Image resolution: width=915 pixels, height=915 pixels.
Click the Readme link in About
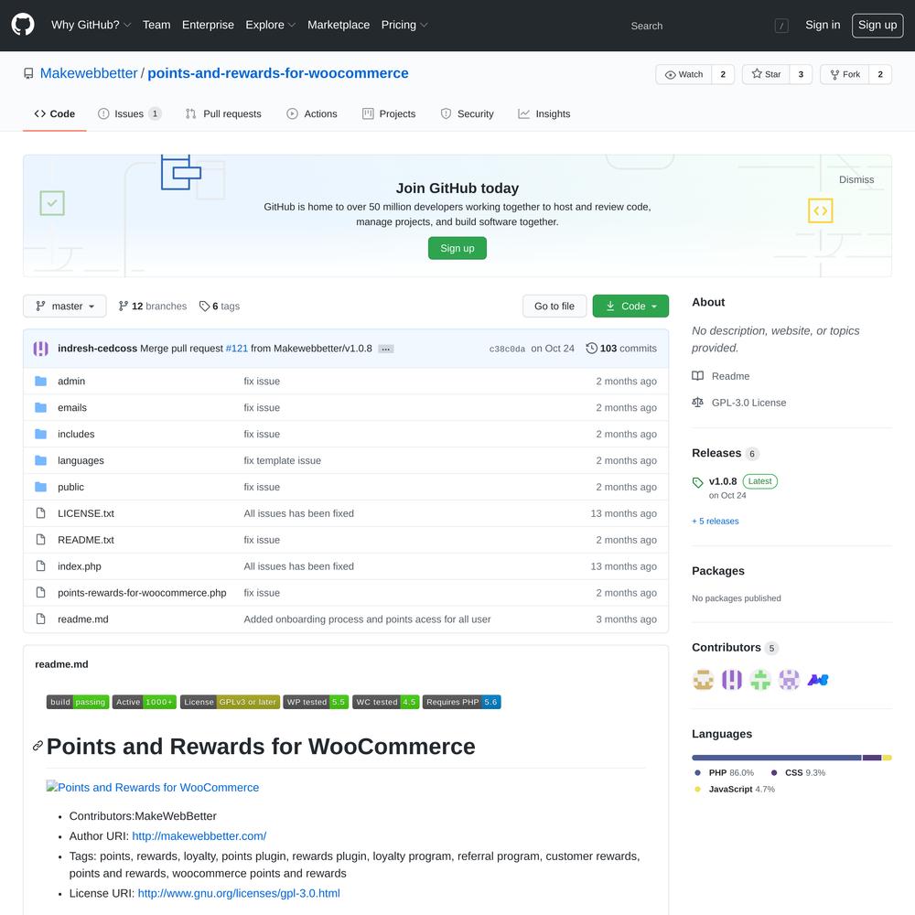tap(721, 376)
